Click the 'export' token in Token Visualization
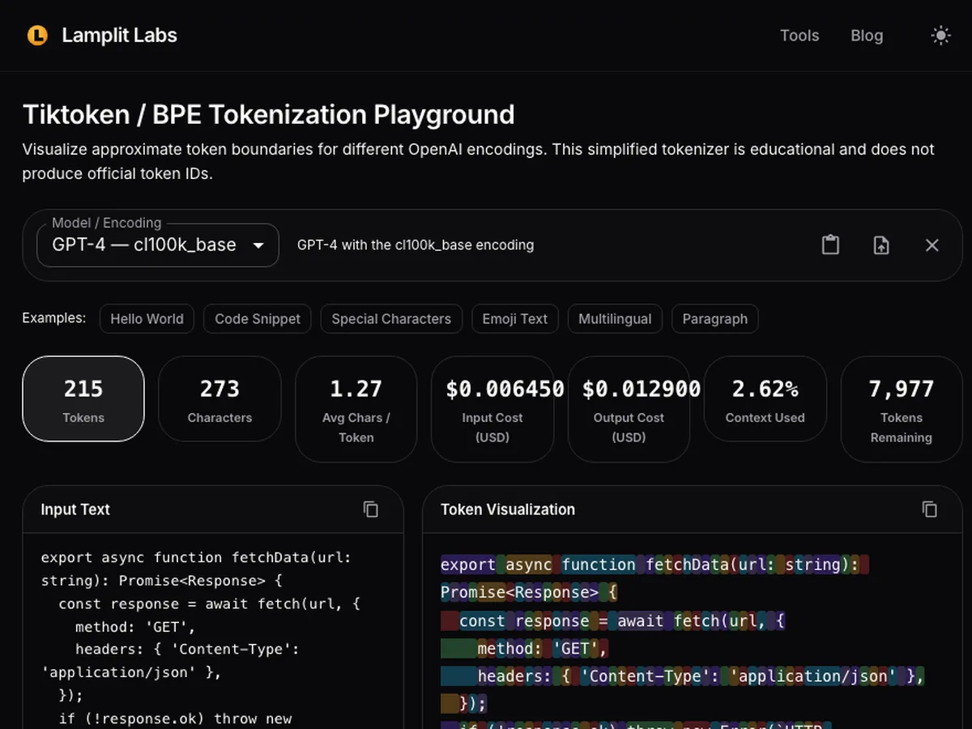Screen dimensions: 972x729 tap(468, 565)
